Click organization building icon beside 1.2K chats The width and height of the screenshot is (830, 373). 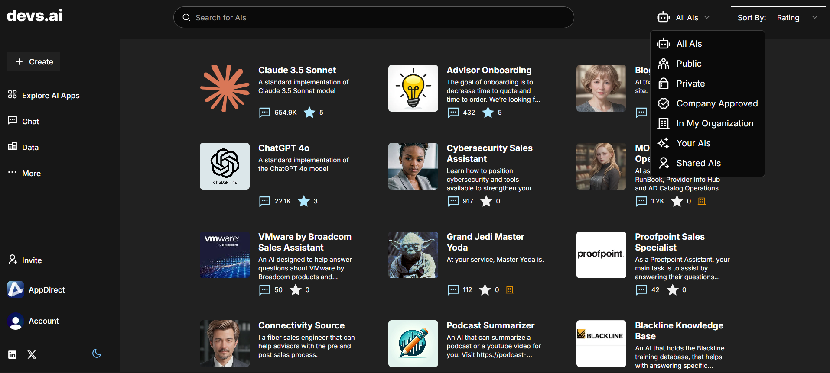coord(702,201)
